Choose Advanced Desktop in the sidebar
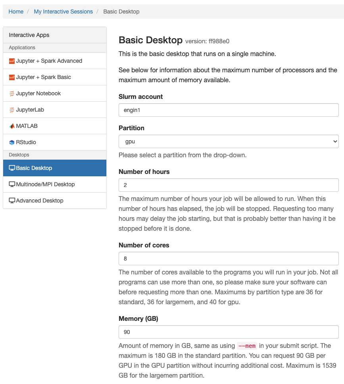Viewport: 344px width, 384px height. point(55,201)
